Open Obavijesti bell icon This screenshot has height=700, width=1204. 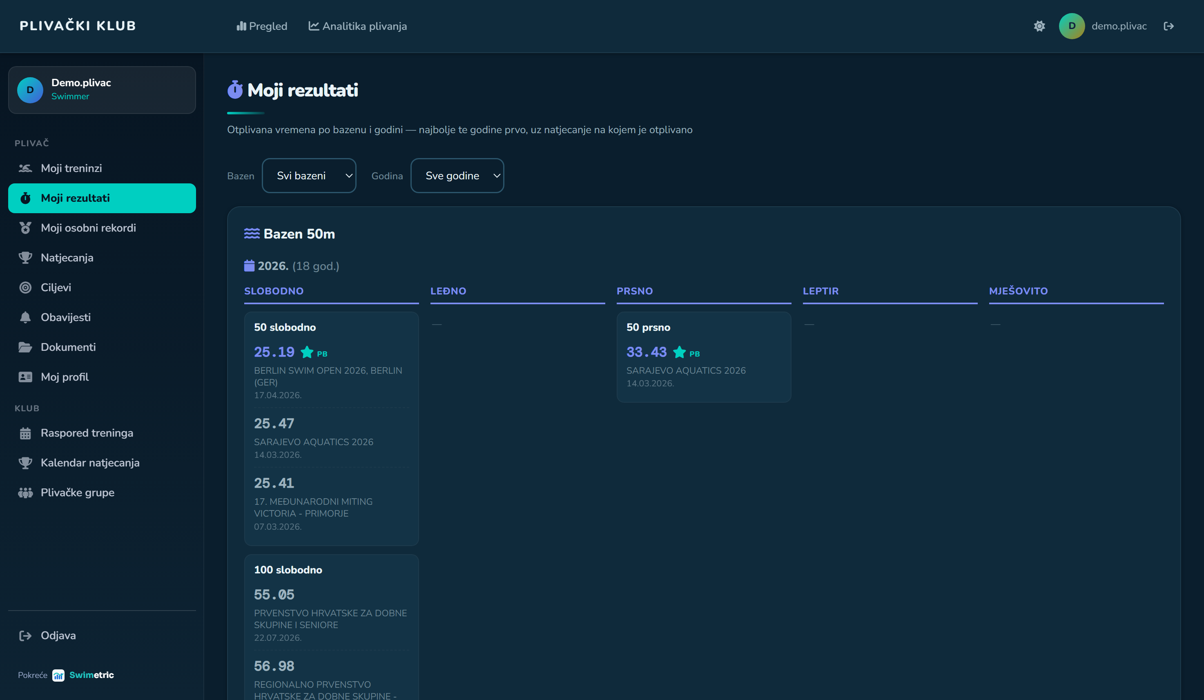click(25, 317)
